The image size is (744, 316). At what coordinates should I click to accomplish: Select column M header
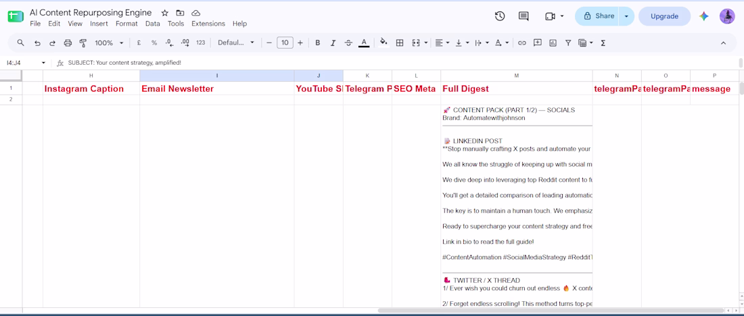(x=516, y=76)
